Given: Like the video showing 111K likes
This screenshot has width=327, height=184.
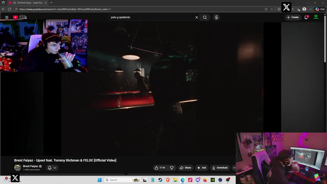Looking at the screenshot, I should (x=160, y=168).
